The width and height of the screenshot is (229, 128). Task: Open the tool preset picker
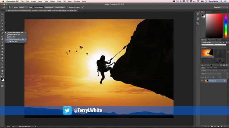pos(4,7)
